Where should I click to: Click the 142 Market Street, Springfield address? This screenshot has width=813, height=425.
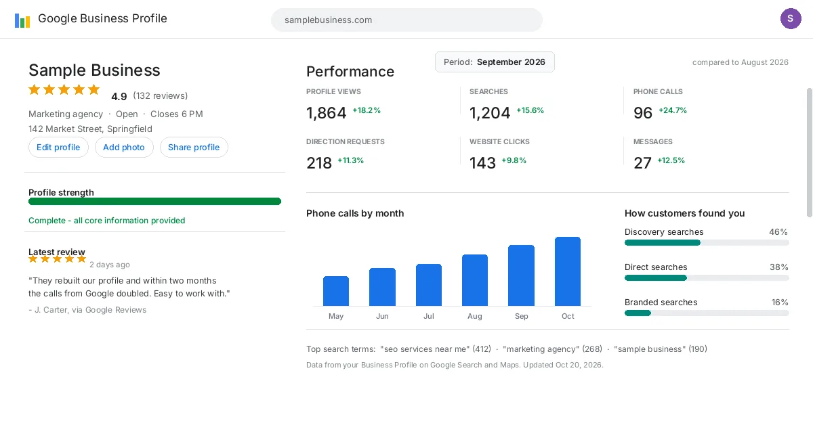90,129
